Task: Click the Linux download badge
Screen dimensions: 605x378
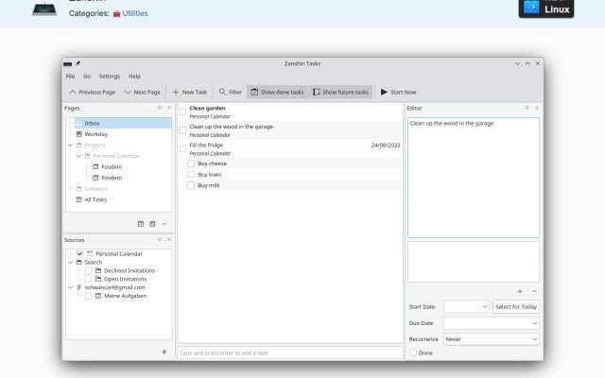Action: coord(546,8)
